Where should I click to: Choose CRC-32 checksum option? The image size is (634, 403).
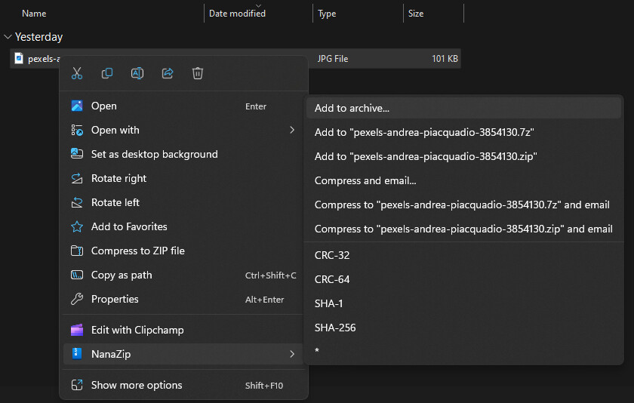click(x=332, y=255)
